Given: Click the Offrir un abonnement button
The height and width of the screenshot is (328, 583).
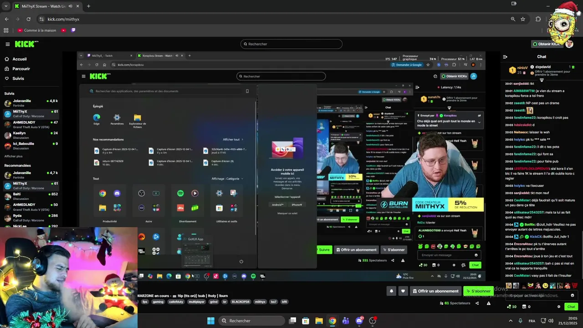Looking at the screenshot, I should (x=435, y=291).
